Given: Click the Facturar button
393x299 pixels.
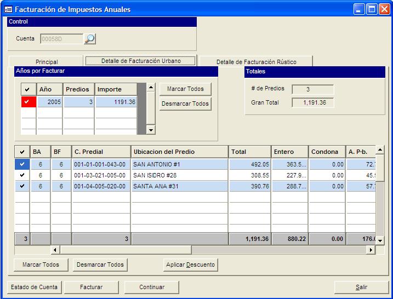Looking at the screenshot, I should coord(91,287).
